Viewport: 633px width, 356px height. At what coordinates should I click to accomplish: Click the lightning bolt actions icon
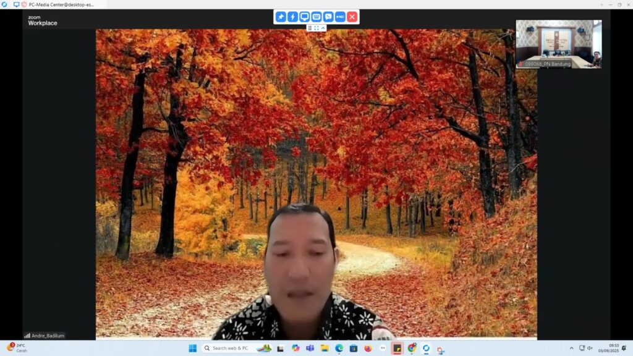[292, 17]
